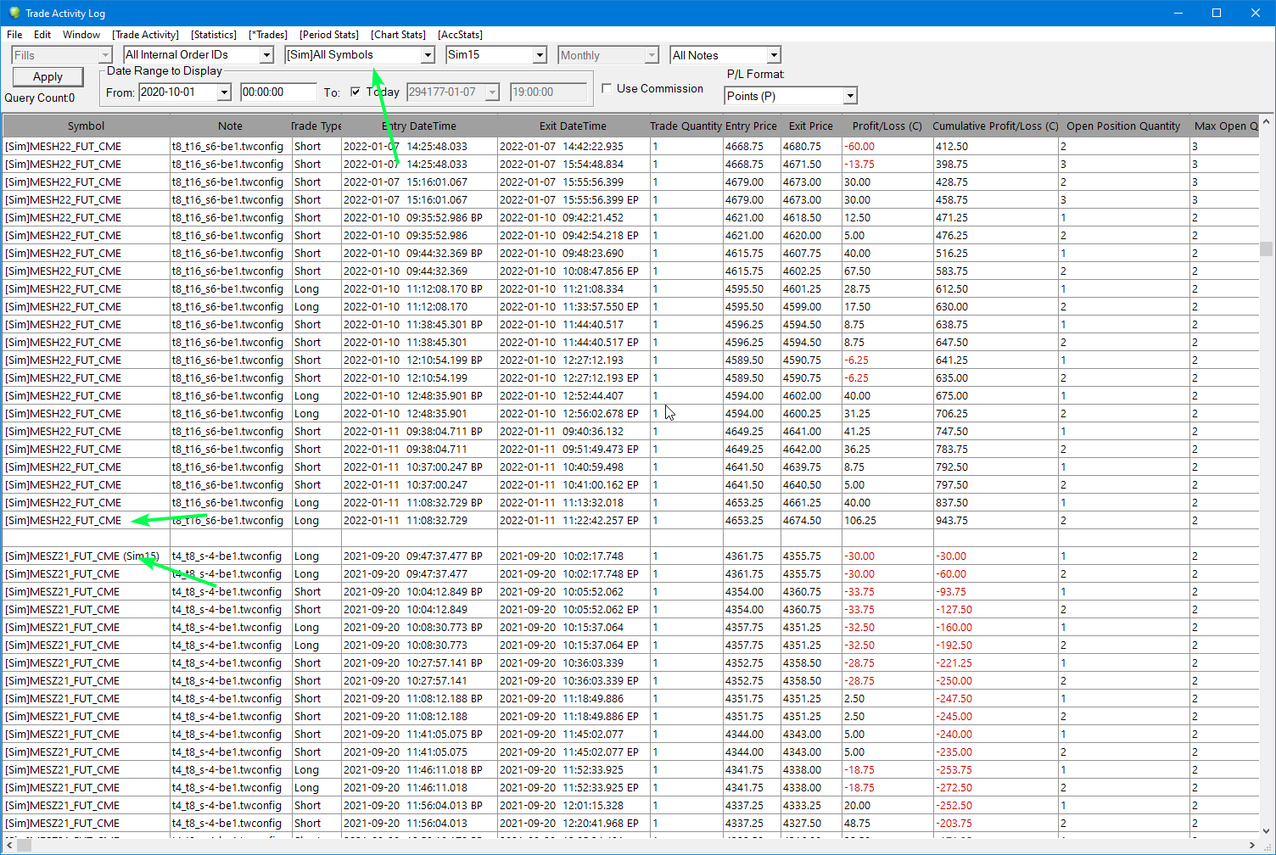
Task: Click the Profit/Loss (C) column header
Action: 887,126
